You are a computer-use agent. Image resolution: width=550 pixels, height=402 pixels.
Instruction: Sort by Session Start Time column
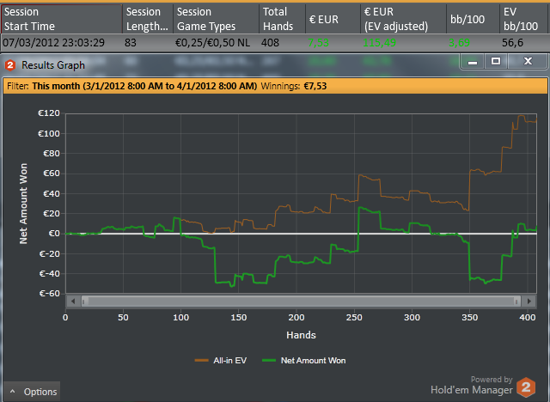pyautogui.click(x=61, y=19)
